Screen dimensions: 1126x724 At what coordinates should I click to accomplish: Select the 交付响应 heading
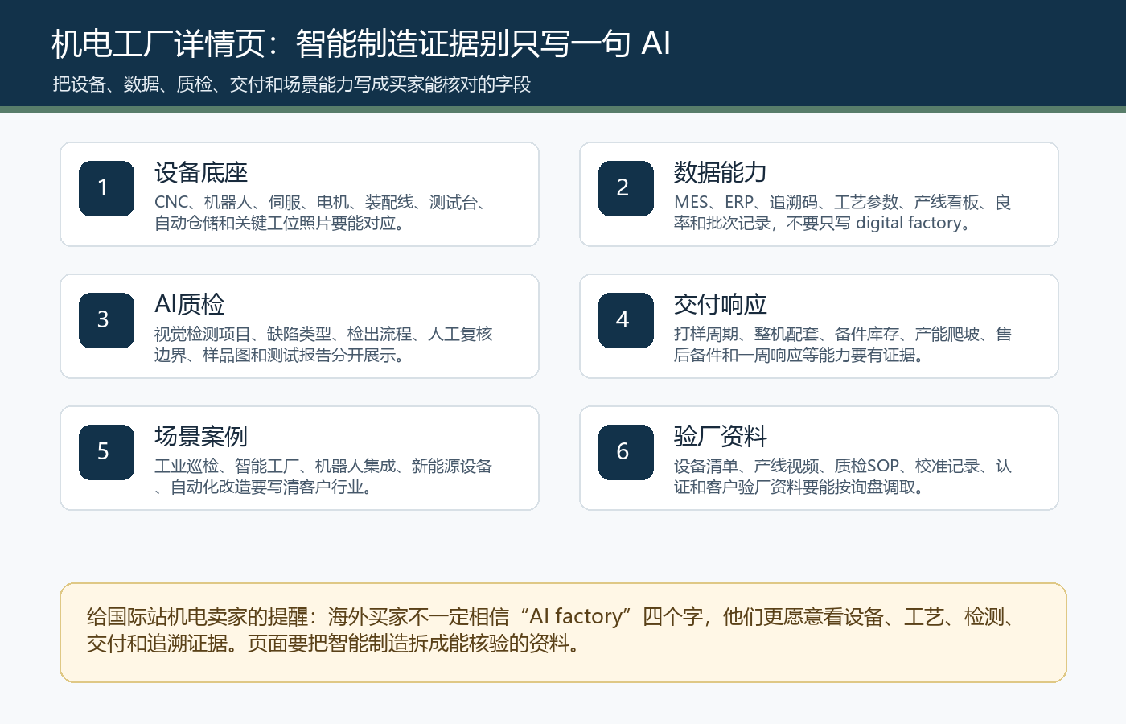pos(721,304)
